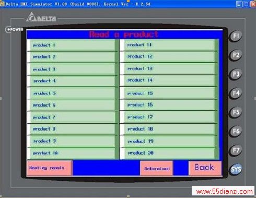Click the F4 function key
The width and height of the screenshot is (256, 198).
coord(236,94)
